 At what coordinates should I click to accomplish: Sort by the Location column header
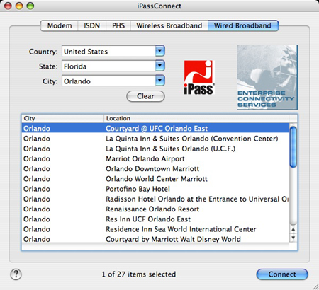(x=196, y=118)
